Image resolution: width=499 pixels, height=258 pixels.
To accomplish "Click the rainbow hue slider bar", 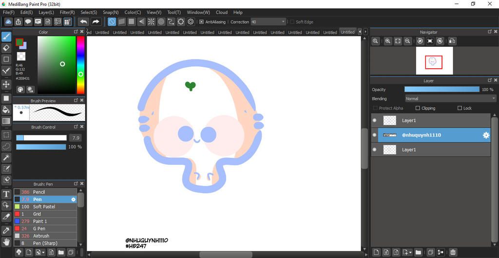I will point(80,65).
